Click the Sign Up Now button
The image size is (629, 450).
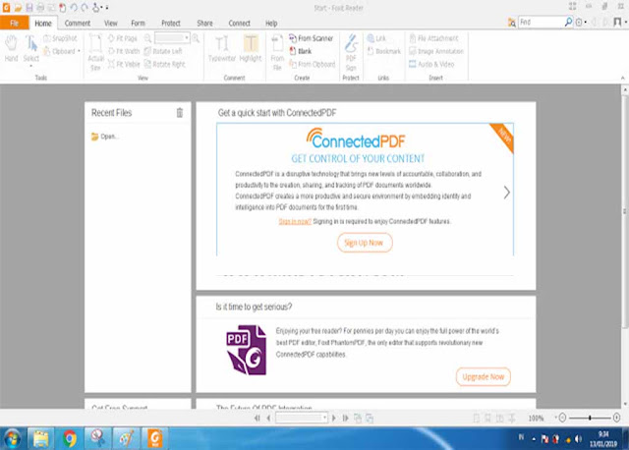(x=365, y=243)
